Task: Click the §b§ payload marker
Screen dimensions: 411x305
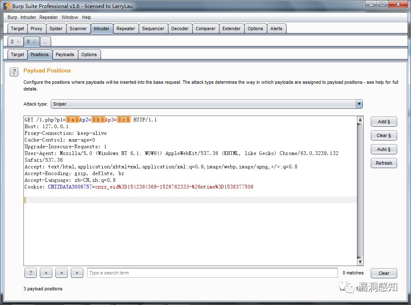Action: (98, 120)
